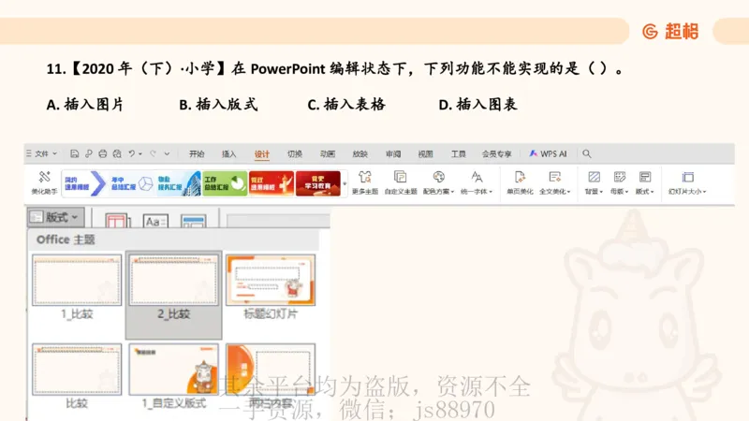The width and height of the screenshot is (749, 421).
Task: Click option B. 插入版式
Action: click(x=218, y=105)
